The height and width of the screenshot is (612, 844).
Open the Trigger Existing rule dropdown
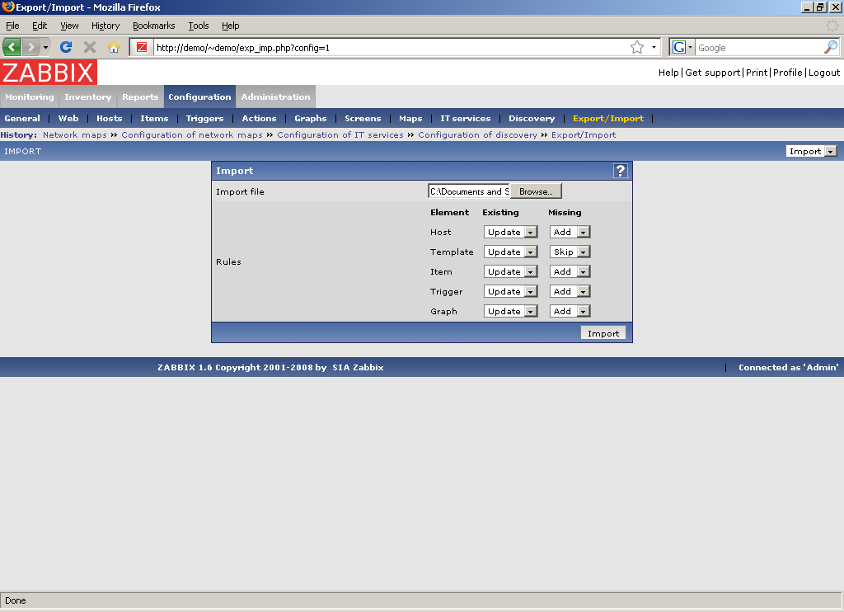pos(510,291)
